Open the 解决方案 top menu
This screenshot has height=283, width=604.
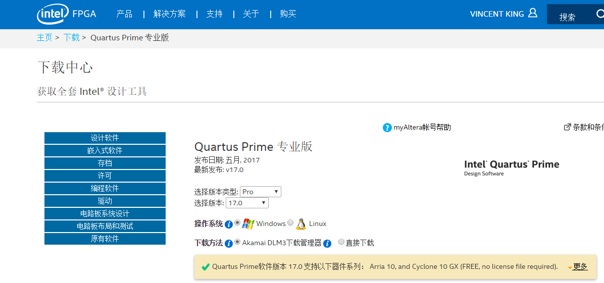(170, 14)
